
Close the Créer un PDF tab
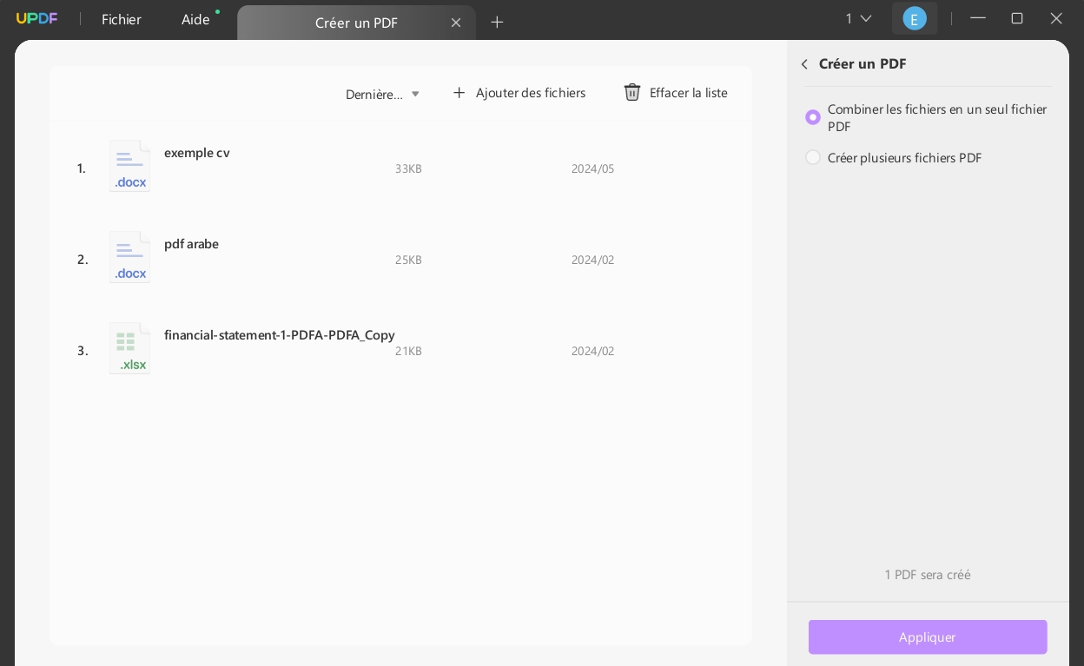[x=456, y=23]
